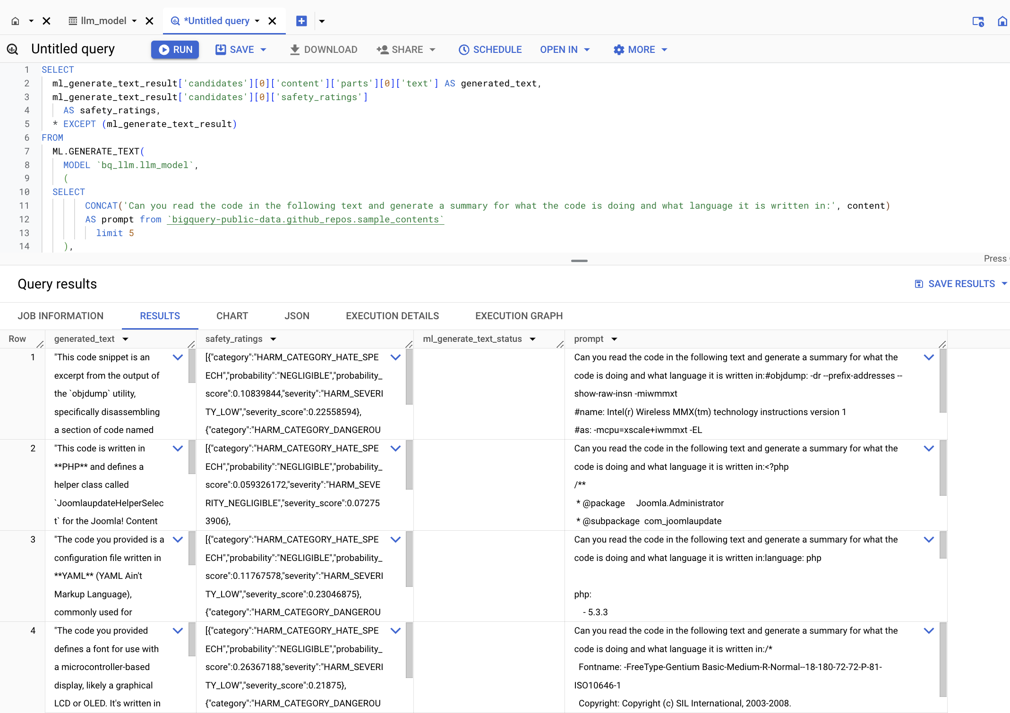Expand row 2 generated_text cell
The width and height of the screenshot is (1010, 713).
pos(178,449)
